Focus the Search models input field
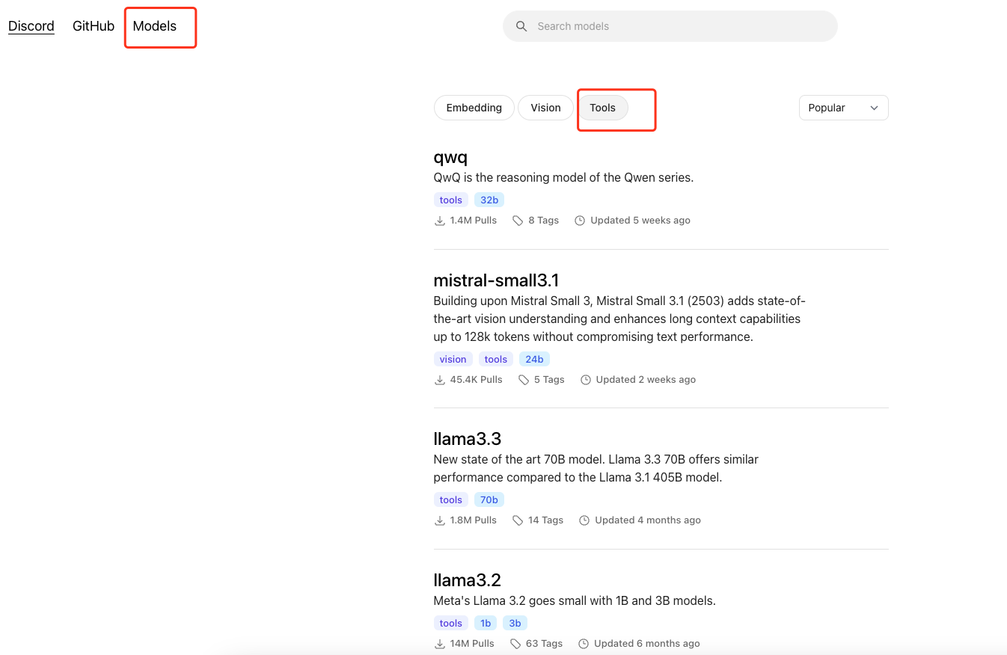1007x655 pixels. (670, 26)
